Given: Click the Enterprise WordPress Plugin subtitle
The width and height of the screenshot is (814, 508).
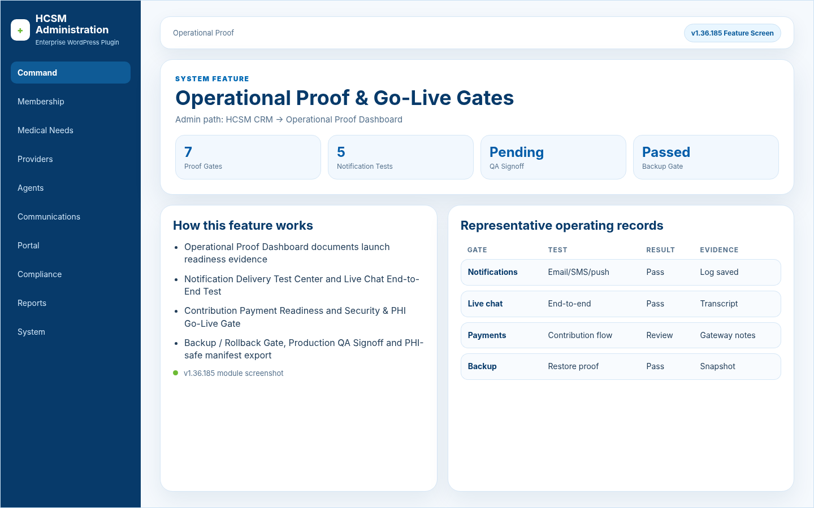Looking at the screenshot, I should pyautogui.click(x=77, y=42).
